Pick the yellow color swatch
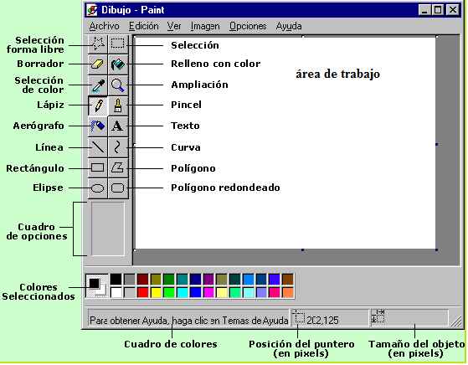This screenshot has height=365, width=468. coord(156,292)
